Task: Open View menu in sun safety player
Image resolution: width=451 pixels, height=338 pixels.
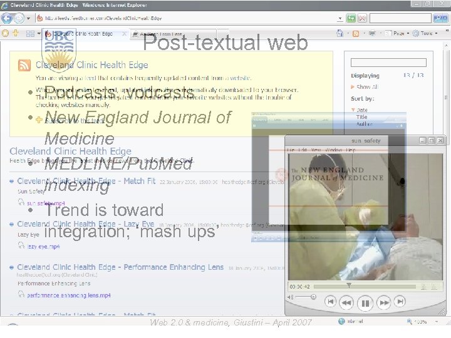Action: pos(316,150)
